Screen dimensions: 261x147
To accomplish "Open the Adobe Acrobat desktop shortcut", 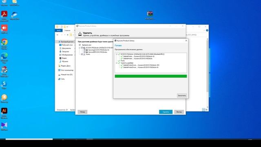I will (x=4, y=16).
